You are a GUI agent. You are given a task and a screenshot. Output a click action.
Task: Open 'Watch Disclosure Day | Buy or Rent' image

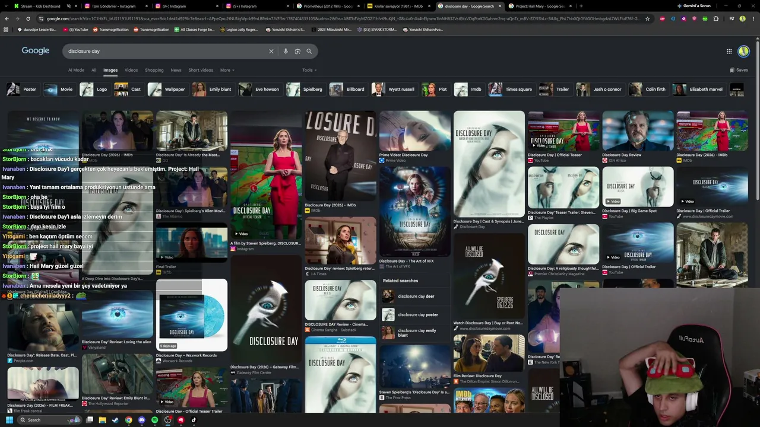[489, 276]
